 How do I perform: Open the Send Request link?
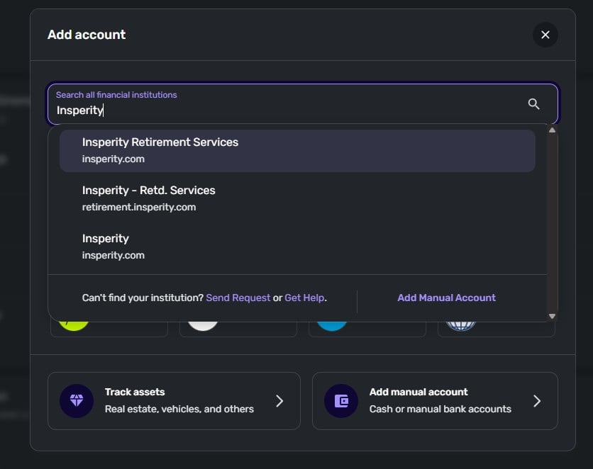coord(238,298)
